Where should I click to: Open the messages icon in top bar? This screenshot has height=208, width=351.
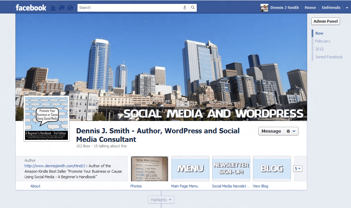click(62, 8)
